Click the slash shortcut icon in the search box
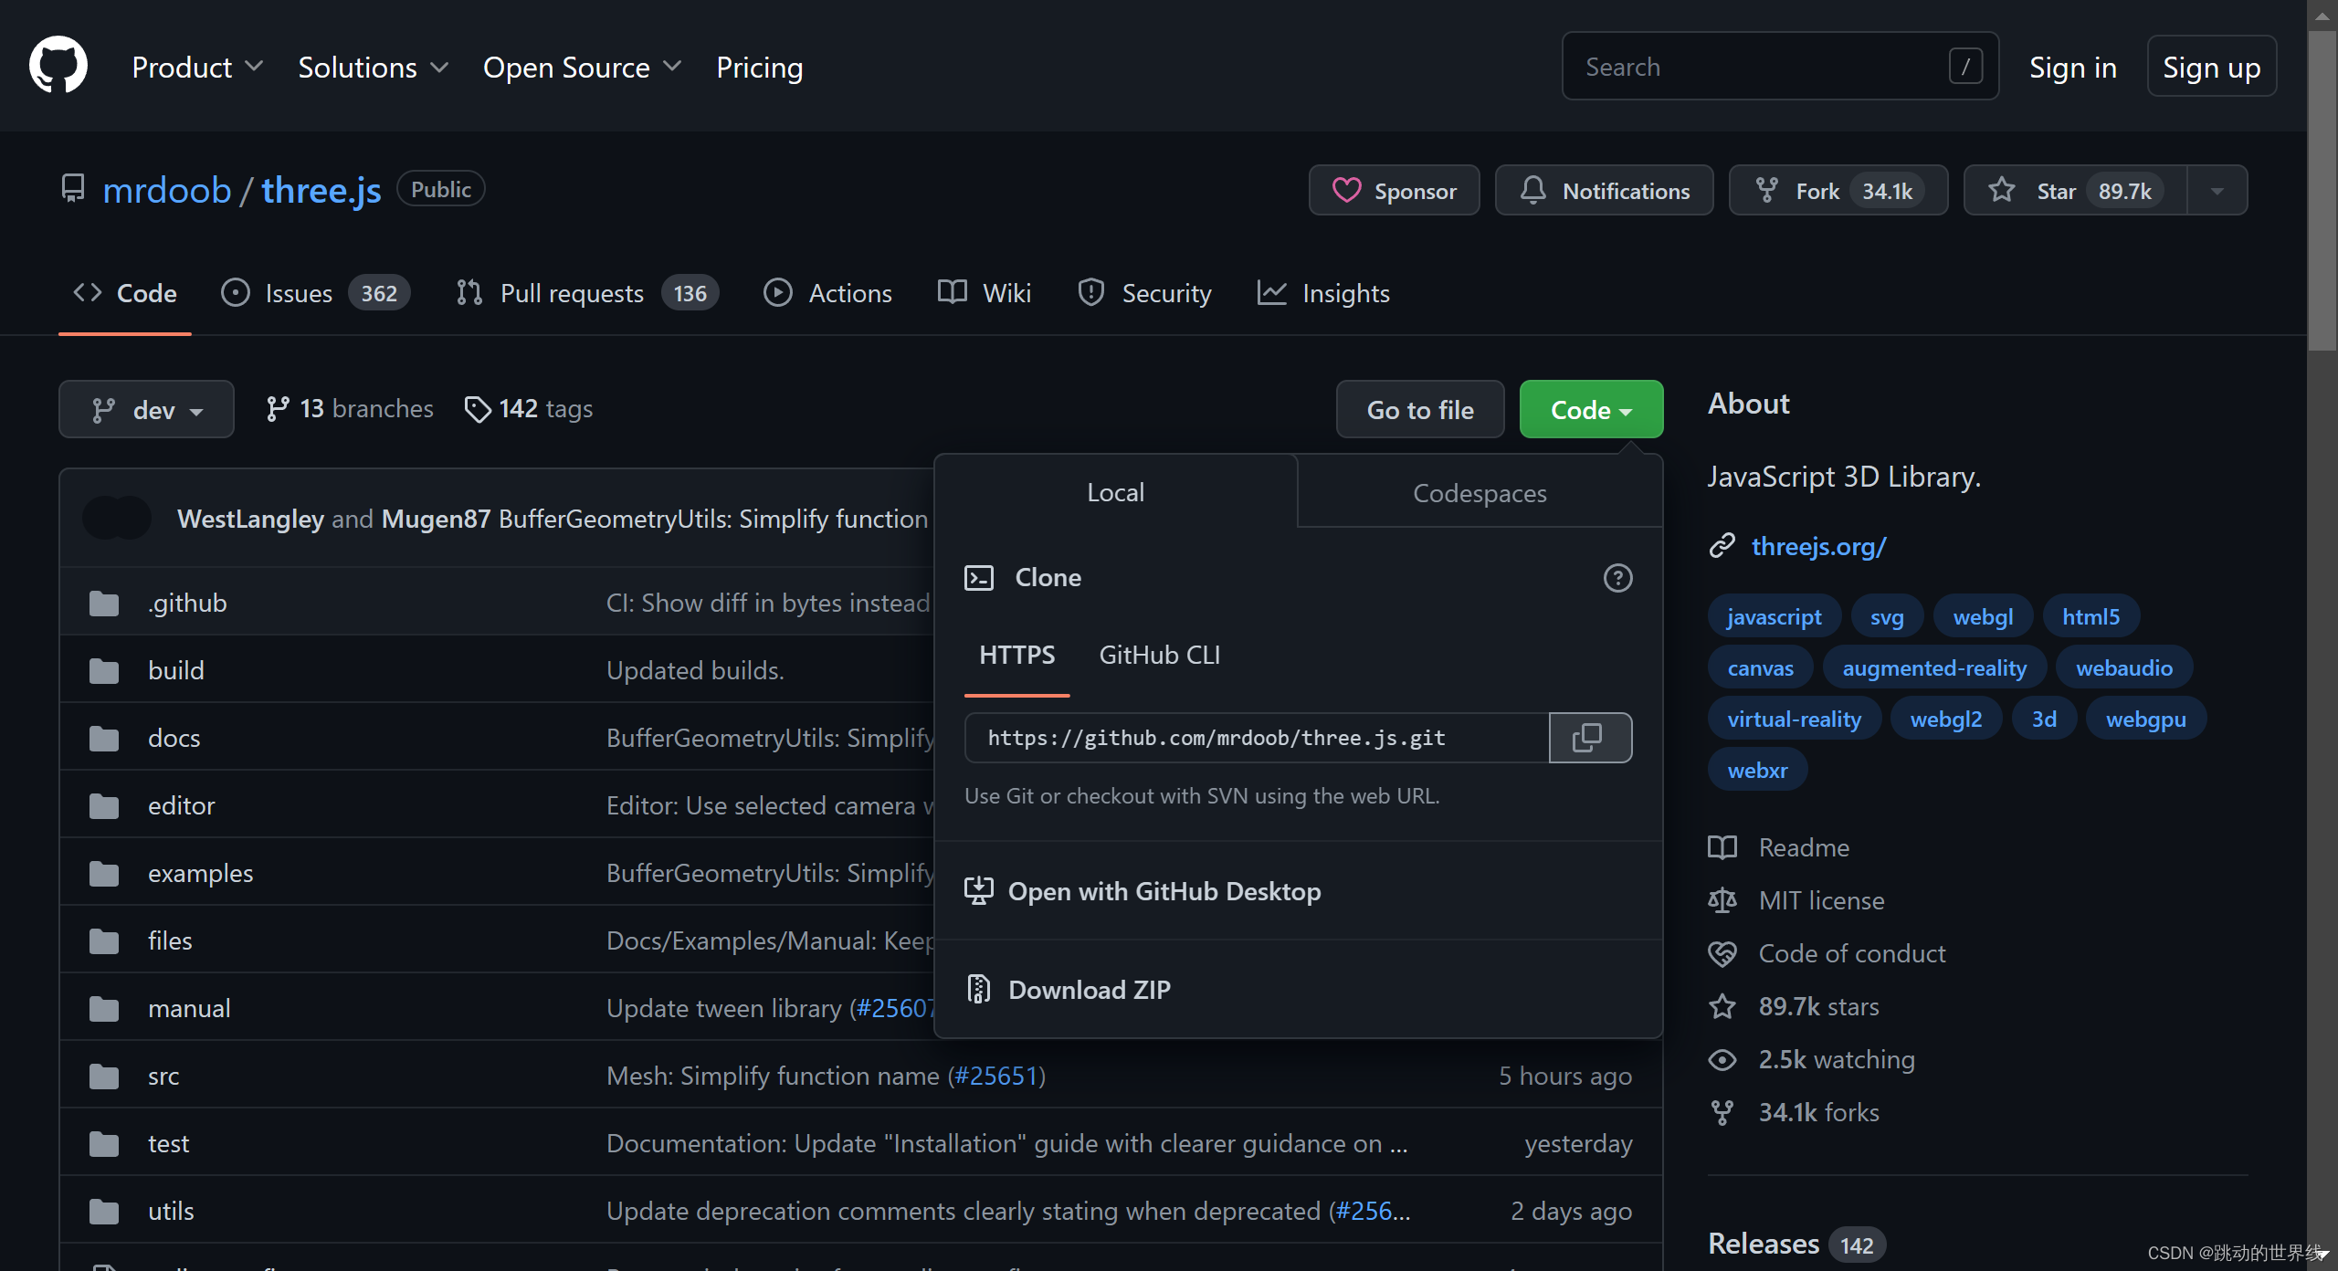The image size is (2338, 1271). tap(1965, 66)
